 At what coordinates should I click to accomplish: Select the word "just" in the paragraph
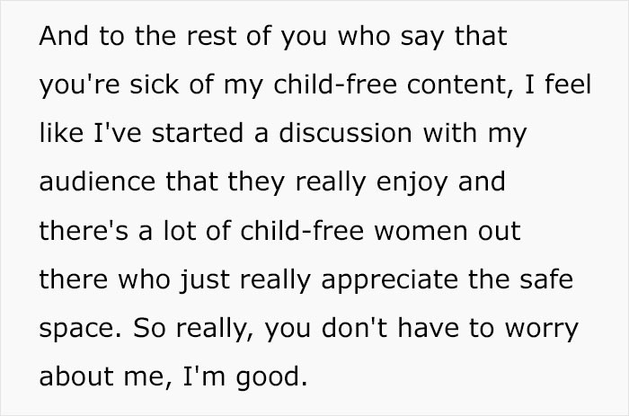(x=205, y=281)
